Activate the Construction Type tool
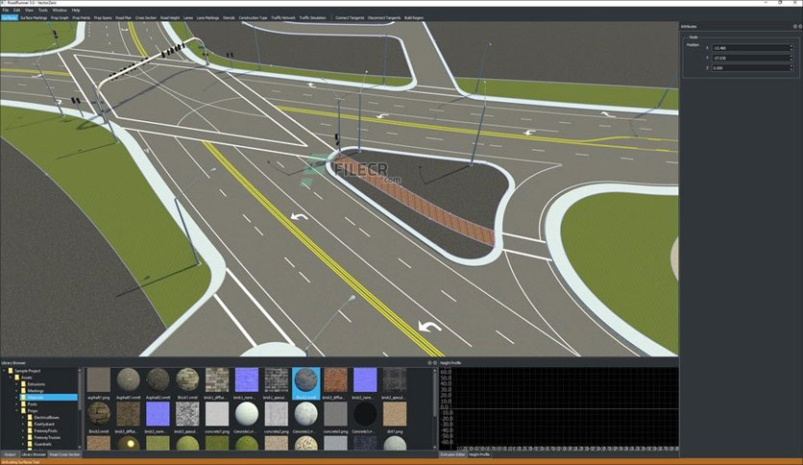The width and height of the screenshot is (803, 465). point(253,17)
